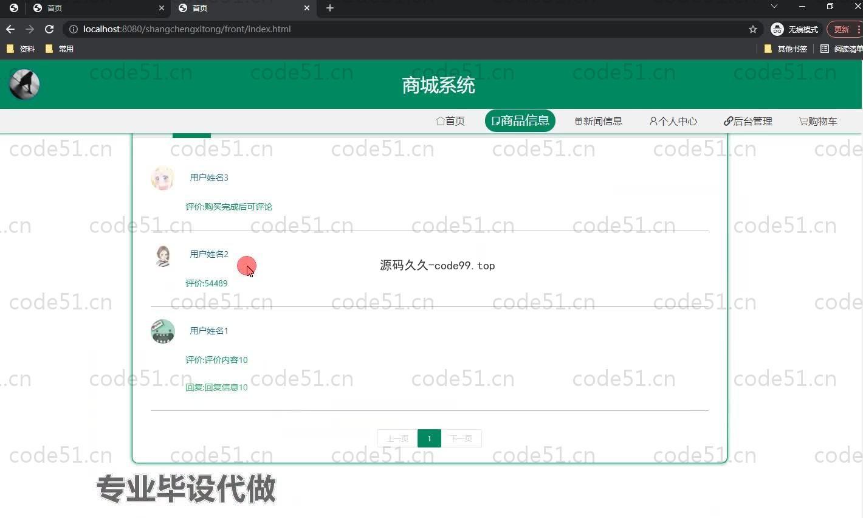Open the 资料 bookmark folder
The height and width of the screenshot is (518, 863).
[21, 49]
